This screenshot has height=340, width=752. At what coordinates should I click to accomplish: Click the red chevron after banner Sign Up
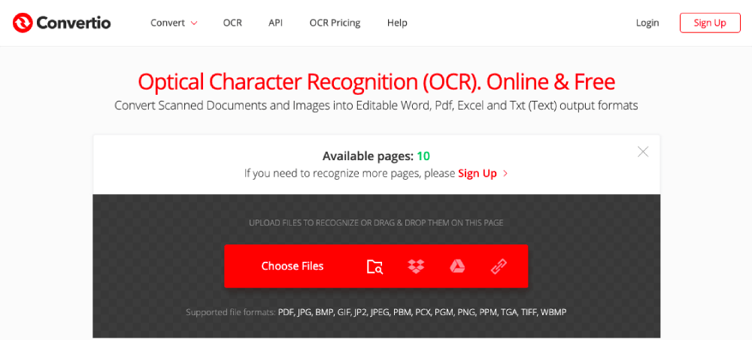[505, 174]
